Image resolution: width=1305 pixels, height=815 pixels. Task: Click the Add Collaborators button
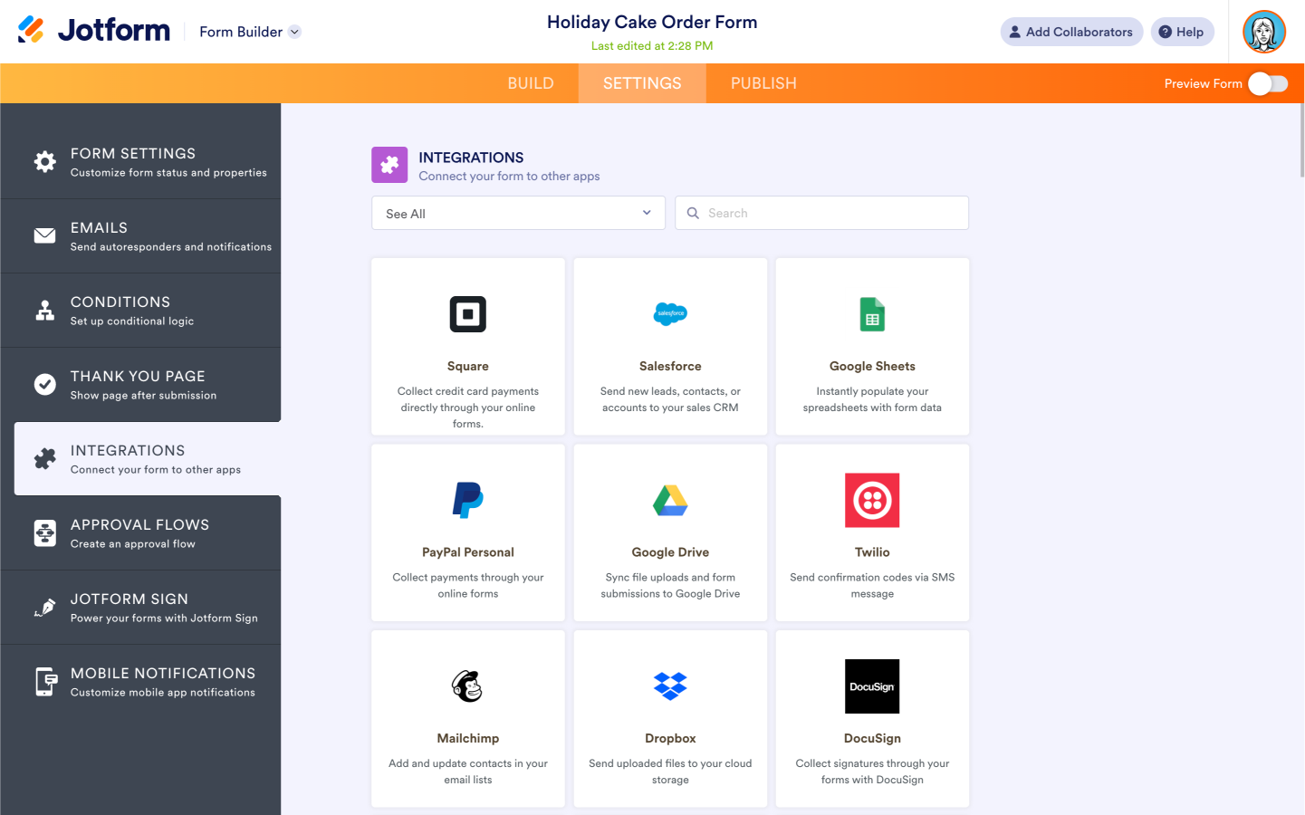(x=1071, y=32)
